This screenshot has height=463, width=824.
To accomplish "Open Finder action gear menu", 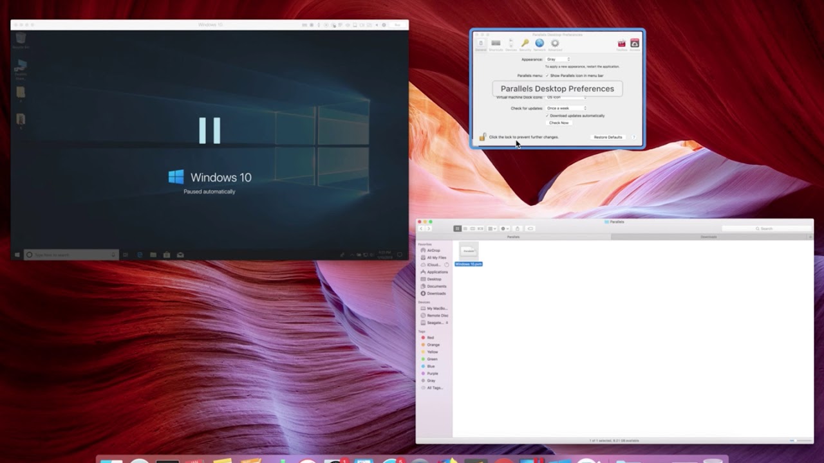I will point(505,228).
